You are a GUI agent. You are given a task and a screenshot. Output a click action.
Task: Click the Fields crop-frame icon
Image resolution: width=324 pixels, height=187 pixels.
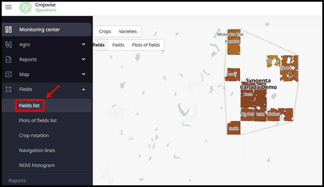[x=8, y=89]
